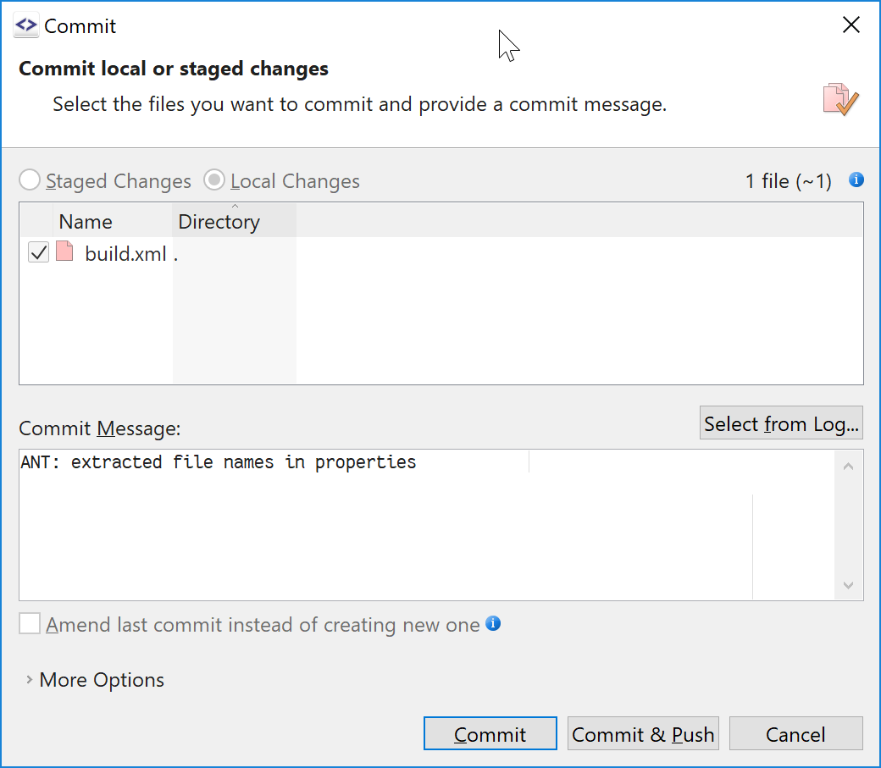
Task: Click the Commit & Push button
Action: 643,733
